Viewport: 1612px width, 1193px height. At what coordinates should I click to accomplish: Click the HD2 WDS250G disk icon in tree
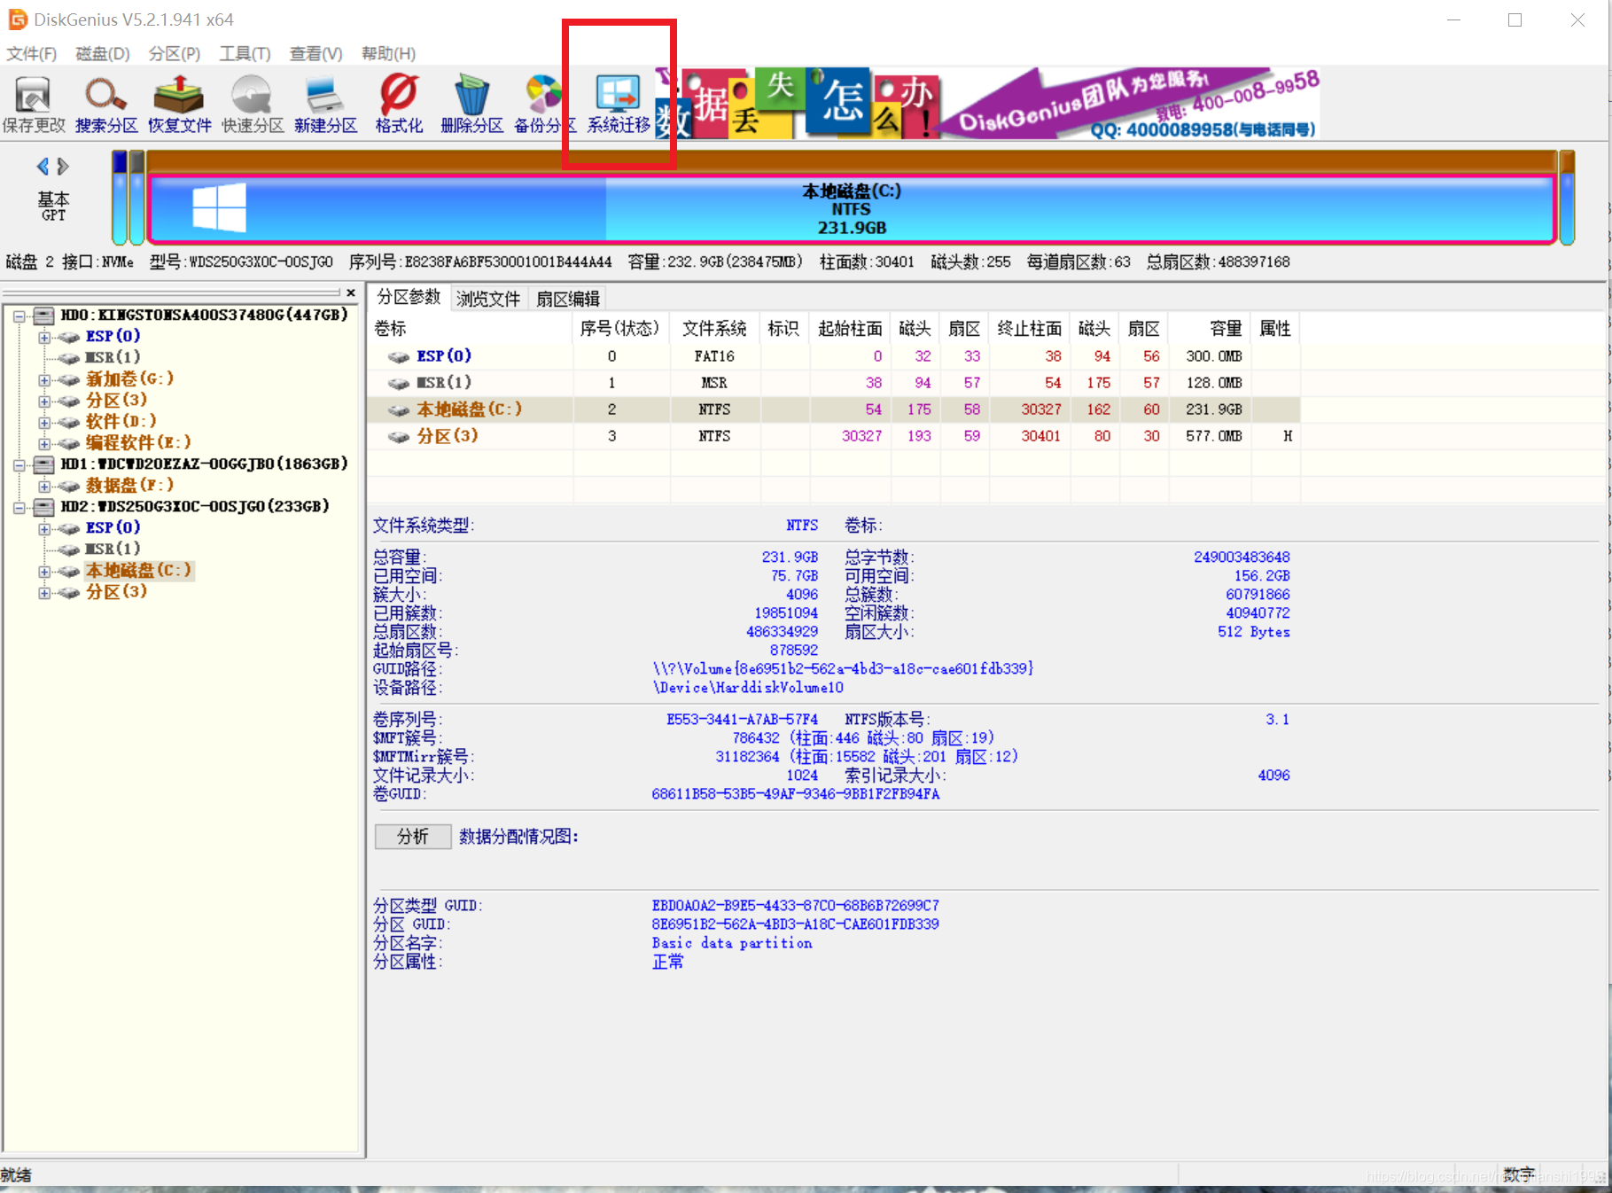(43, 506)
